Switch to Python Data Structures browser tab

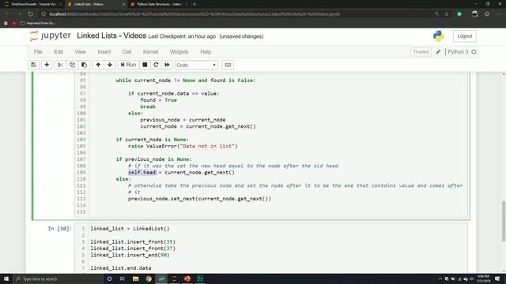[160, 4]
